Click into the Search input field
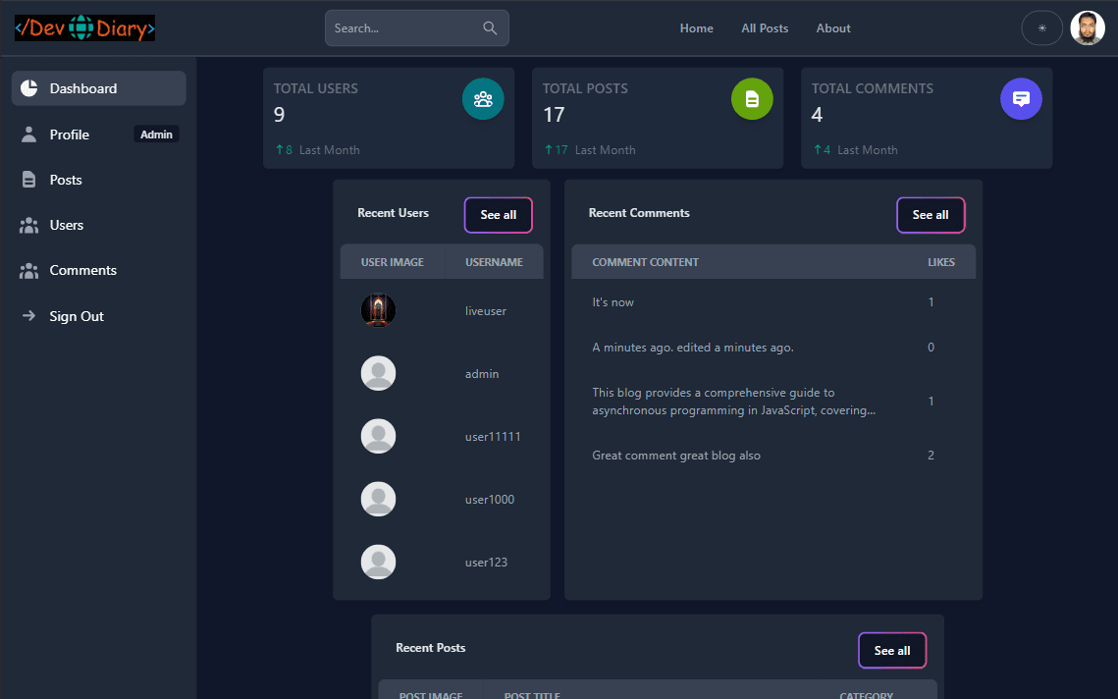1118x699 pixels. 402,28
